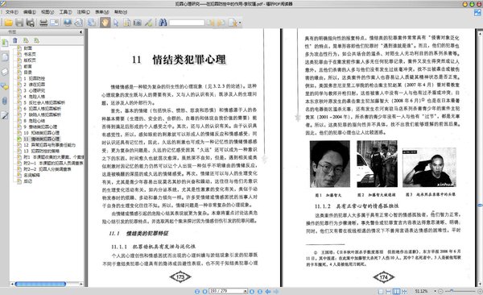Screen dimensions: 483x295
Task: Select bookmark '8 危险心结'
Action: tap(34, 121)
